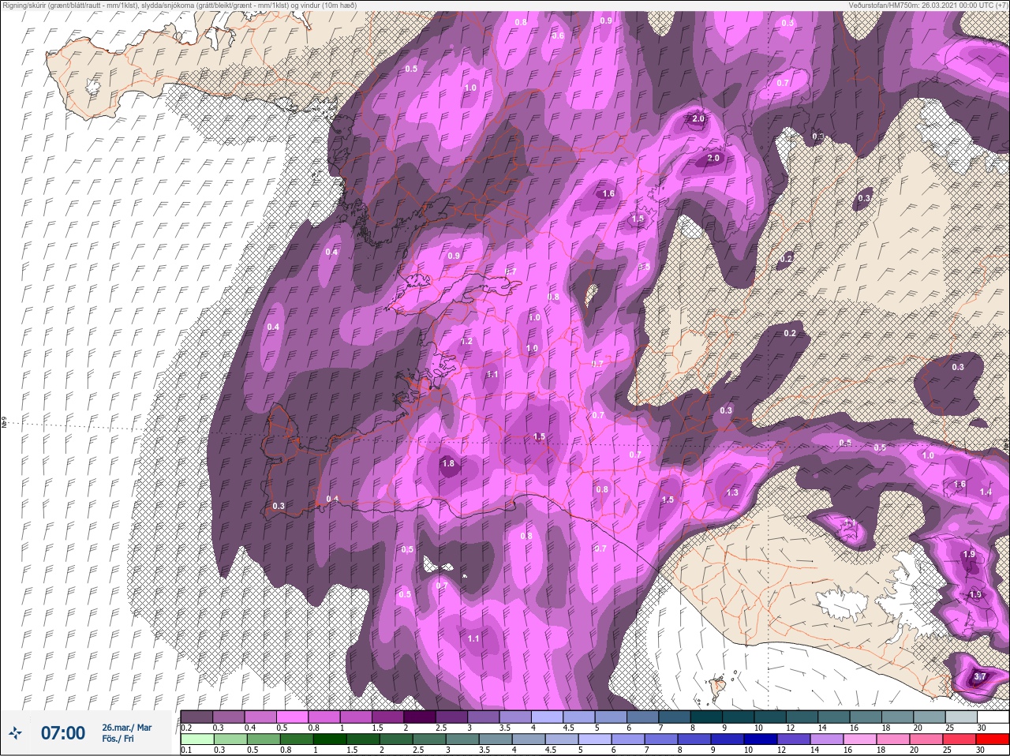Click the 07:00 forecast time display

(63, 733)
